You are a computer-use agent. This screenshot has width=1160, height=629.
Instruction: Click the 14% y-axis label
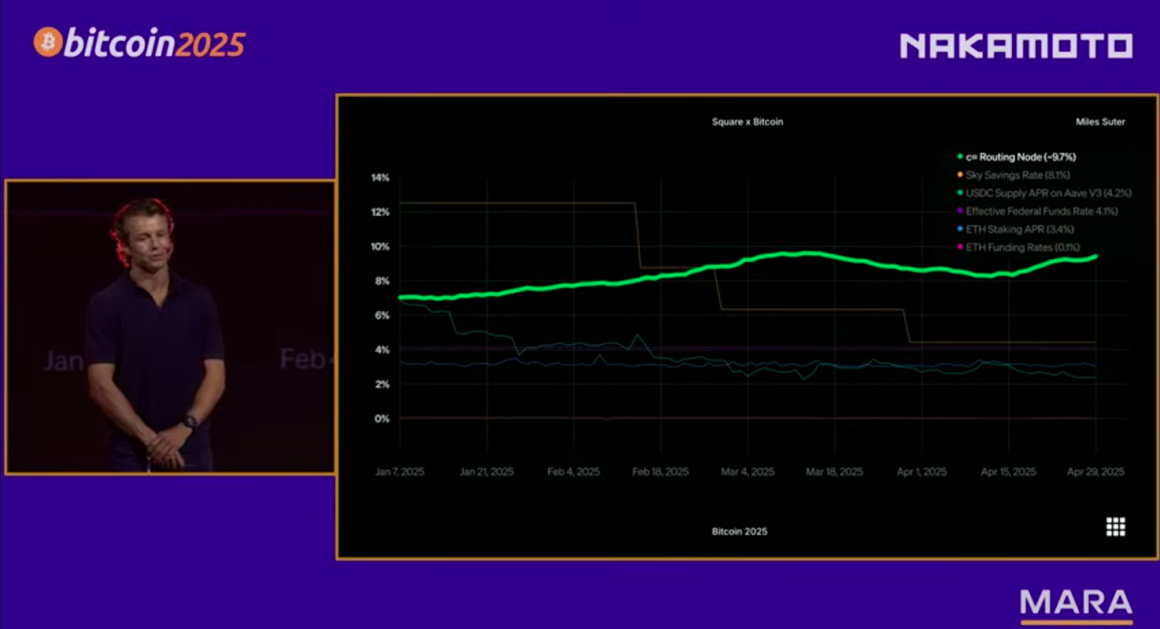[380, 178]
